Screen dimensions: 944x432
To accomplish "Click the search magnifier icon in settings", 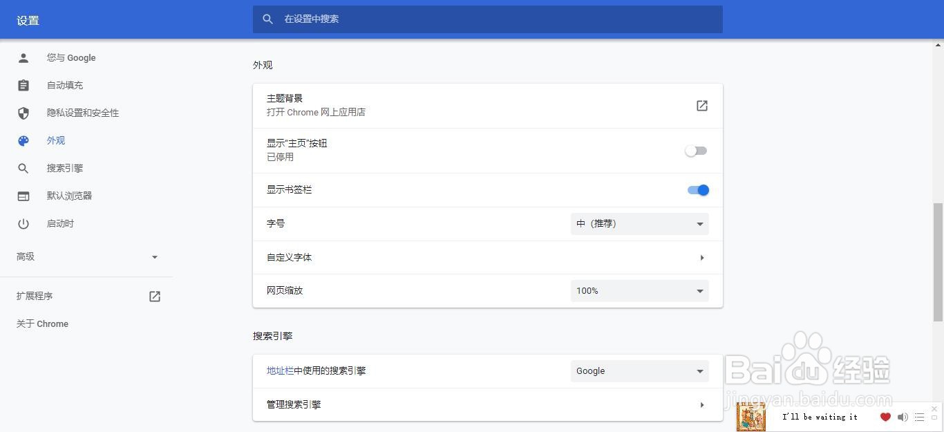I will (x=268, y=19).
